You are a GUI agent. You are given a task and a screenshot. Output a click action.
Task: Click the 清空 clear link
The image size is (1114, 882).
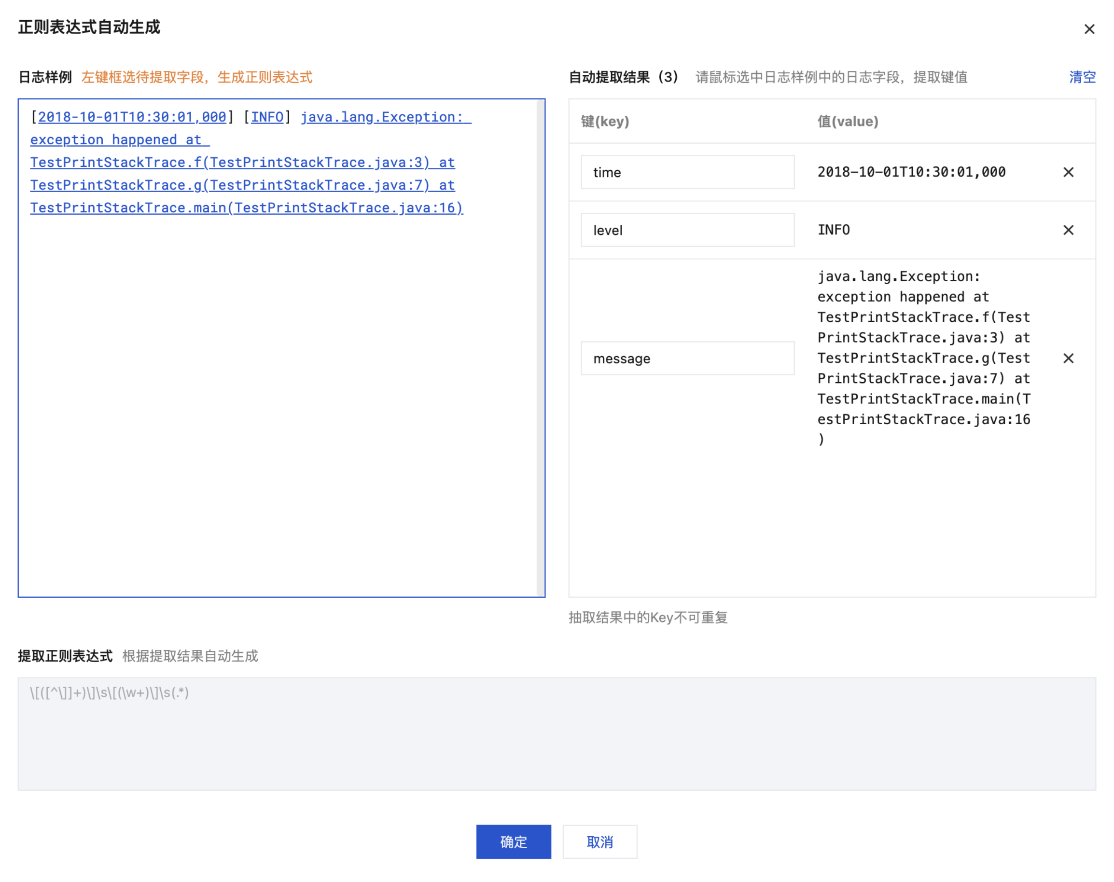[x=1082, y=78]
